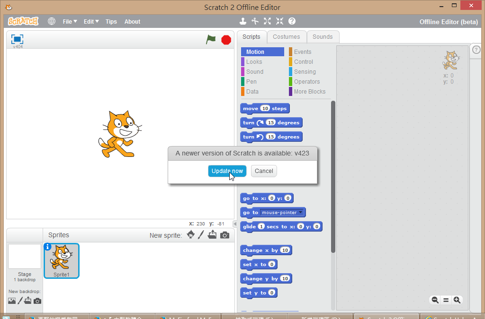Choose sprite from library icon

(191, 235)
